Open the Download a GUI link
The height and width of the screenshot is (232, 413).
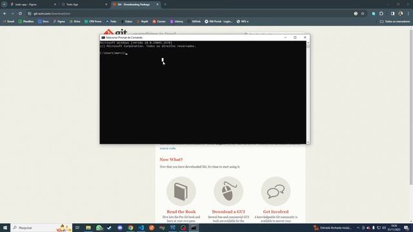pos(228,211)
